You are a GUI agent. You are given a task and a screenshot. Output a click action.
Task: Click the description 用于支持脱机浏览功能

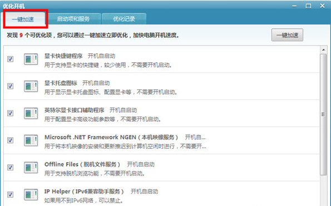tap(95, 174)
